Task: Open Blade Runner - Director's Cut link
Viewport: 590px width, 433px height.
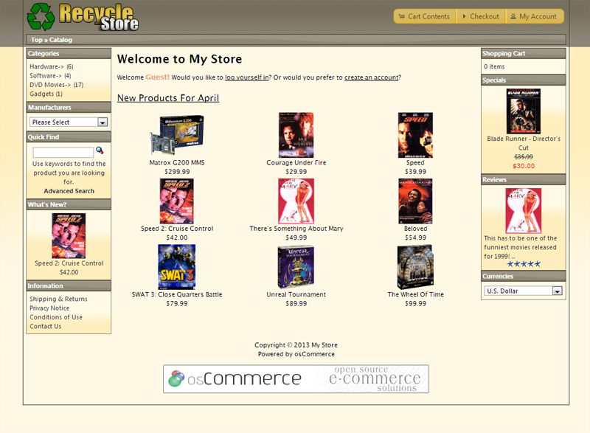Action: click(524, 143)
